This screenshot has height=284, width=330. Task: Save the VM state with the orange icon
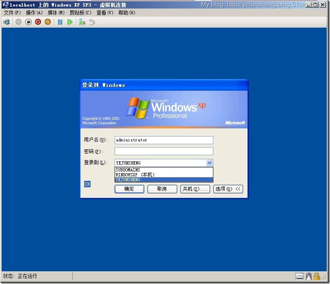pos(48,22)
